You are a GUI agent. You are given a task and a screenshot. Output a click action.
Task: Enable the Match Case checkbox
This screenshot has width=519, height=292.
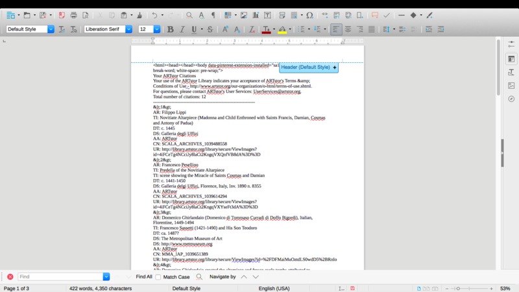[158, 277]
